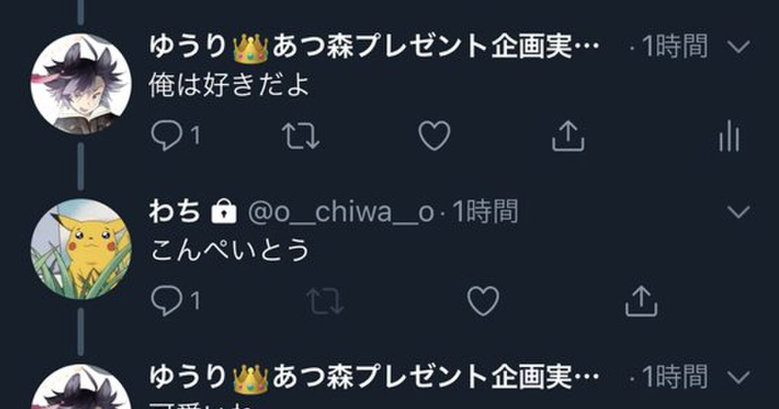Reply to the こんぺいとう tweet
The height and width of the screenshot is (409, 779).
(x=167, y=301)
